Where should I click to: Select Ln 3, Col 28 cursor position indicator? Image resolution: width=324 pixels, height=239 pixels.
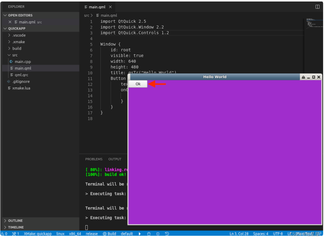click(x=239, y=234)
